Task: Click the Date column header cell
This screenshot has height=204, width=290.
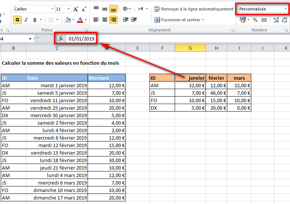Action: tap(57, 78)
